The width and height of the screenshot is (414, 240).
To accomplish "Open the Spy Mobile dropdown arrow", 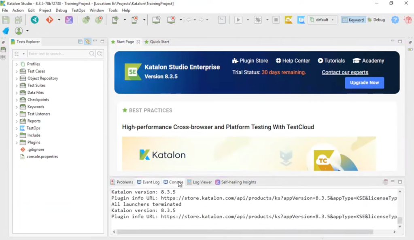I will click(x=125, y=20).
